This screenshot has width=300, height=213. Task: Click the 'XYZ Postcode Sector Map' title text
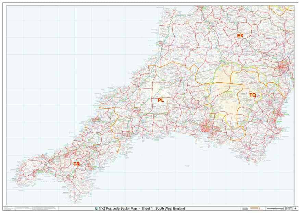point(116,208)
